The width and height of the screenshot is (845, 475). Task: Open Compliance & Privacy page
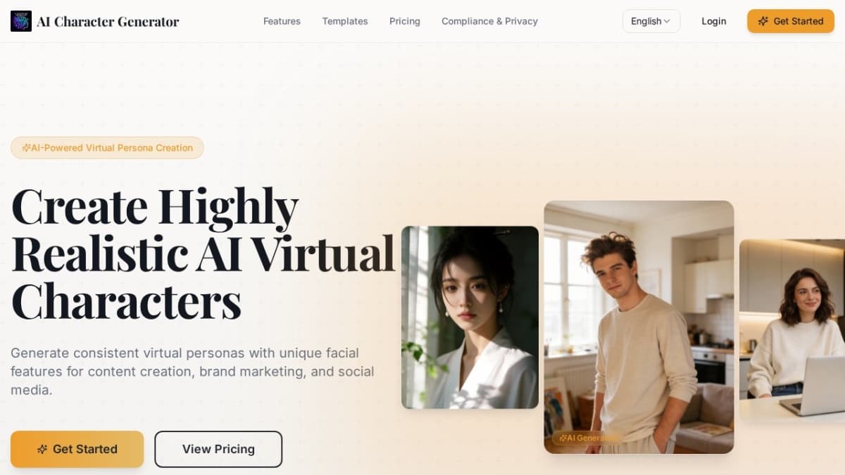(x=489, y=21)
